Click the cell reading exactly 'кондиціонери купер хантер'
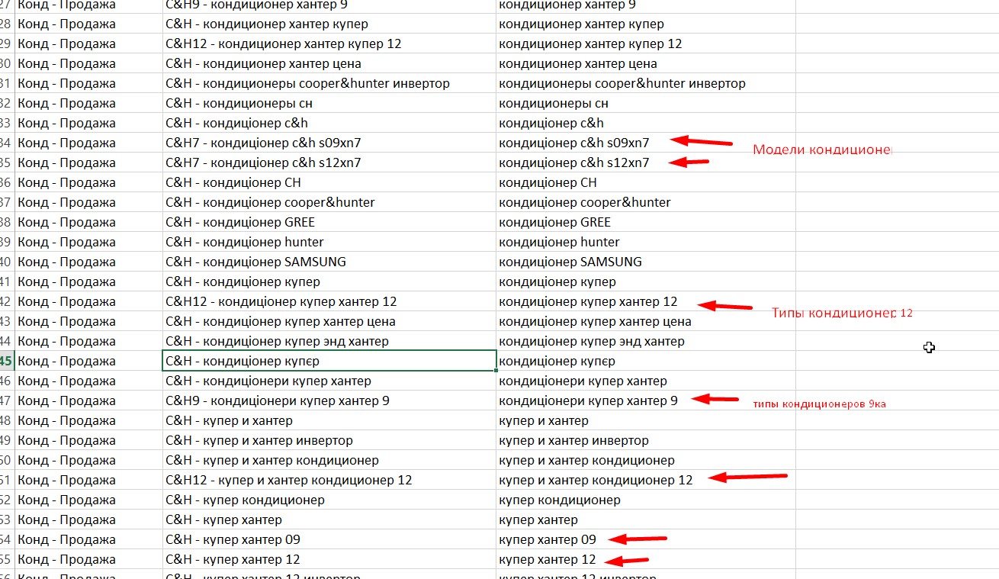Image resolution: width=999 pixels, height=579 pixels. click(x=646, y=381)
